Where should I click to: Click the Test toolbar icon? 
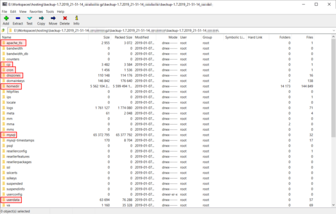[30, 18]
